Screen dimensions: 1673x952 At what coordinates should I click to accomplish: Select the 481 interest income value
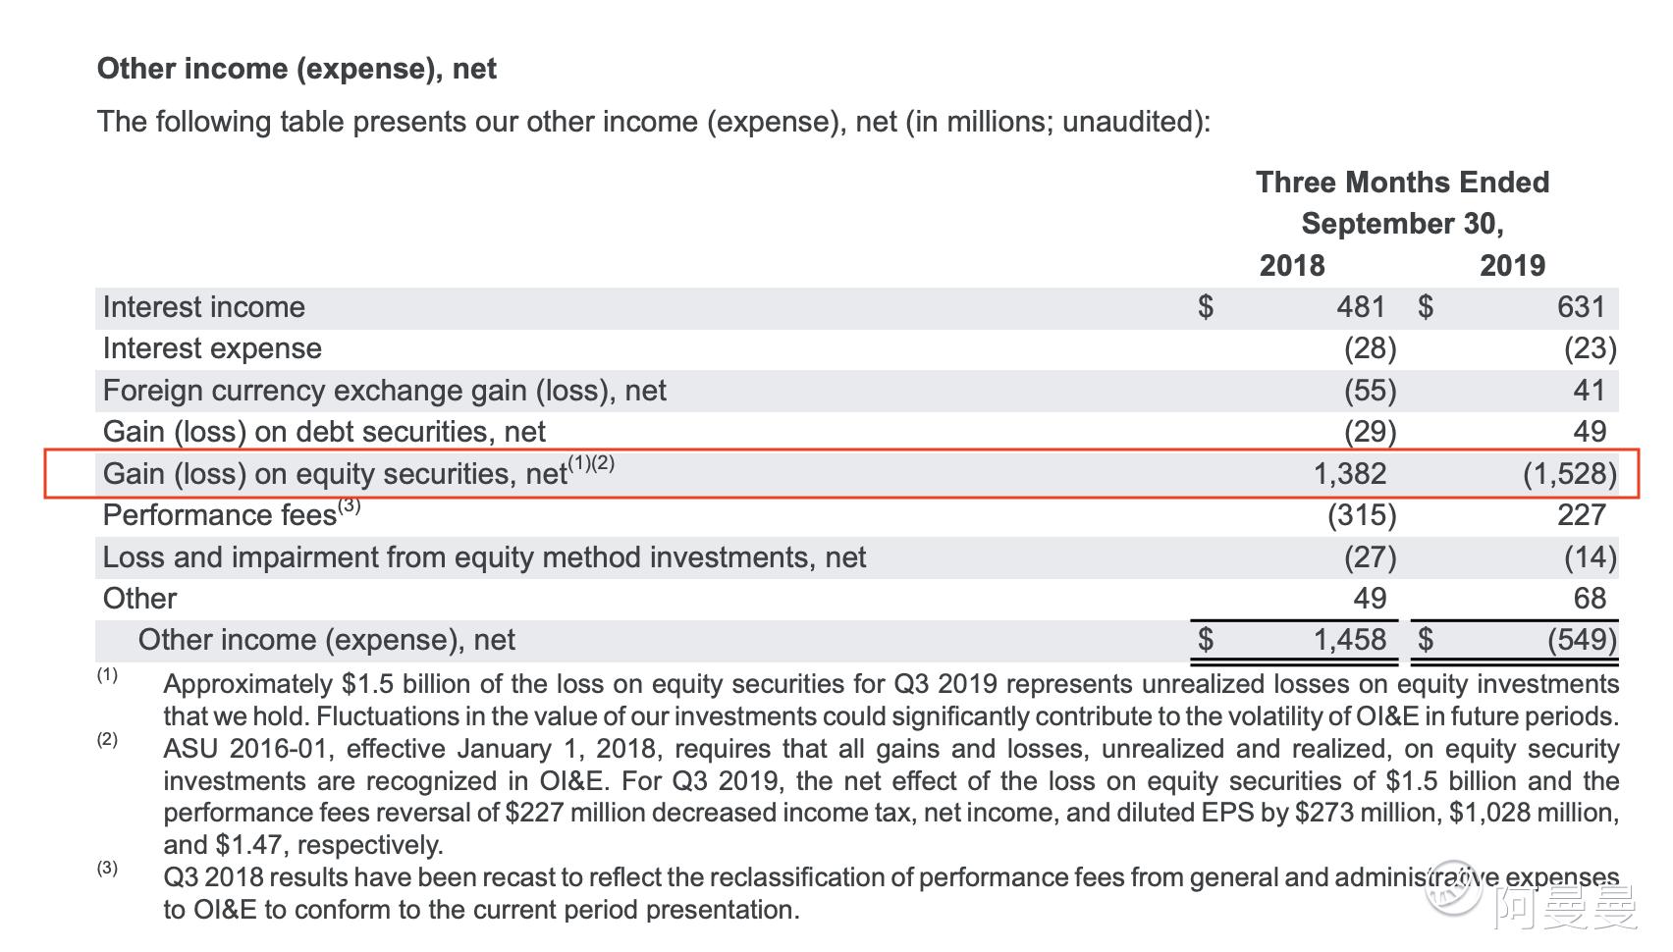(1361, 307)
